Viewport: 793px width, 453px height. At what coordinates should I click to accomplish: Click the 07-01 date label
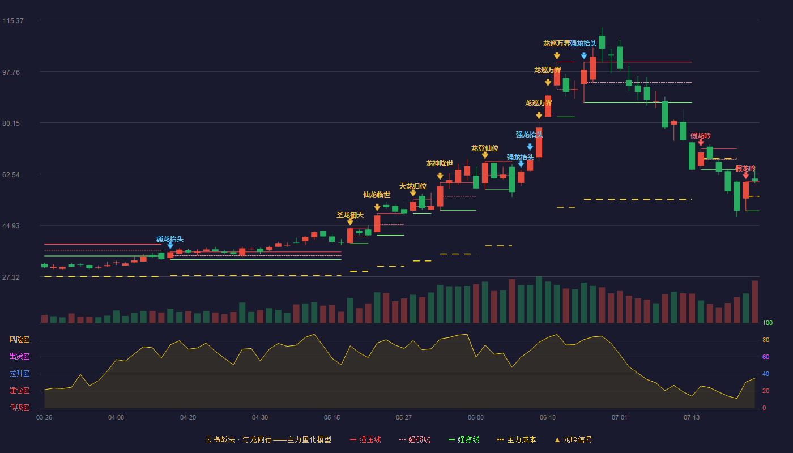[620, 417]
